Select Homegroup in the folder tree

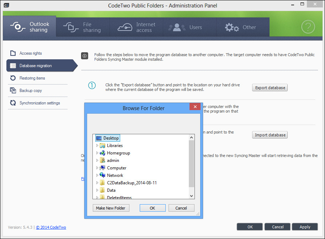pos(118,153)
